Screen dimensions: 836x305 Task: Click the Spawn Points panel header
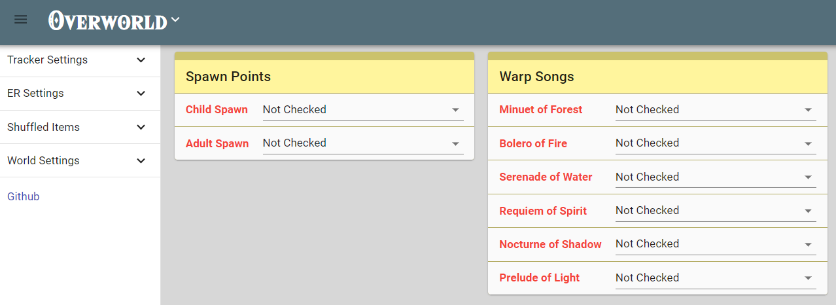click(324, 77)
